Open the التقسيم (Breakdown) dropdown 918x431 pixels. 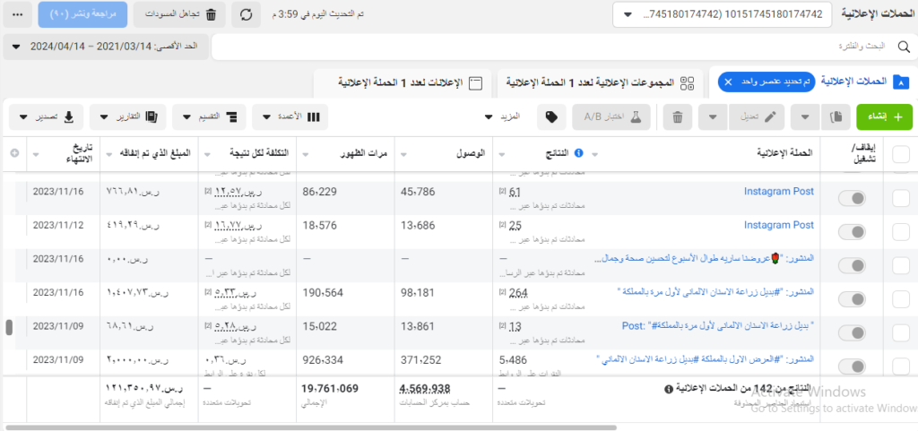coord(209,117)
